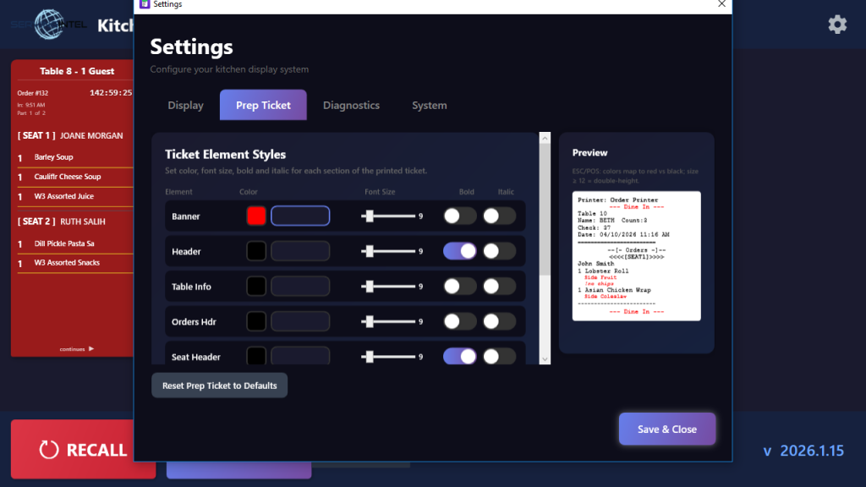Switch to the Display tab
Image resolution: width=866 pixels, height=487 pixels.
[185, 106]
